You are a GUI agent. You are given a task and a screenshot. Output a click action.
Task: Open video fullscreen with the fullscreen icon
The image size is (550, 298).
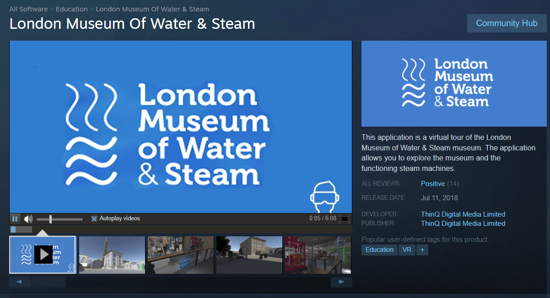click(x=345, y=219)
